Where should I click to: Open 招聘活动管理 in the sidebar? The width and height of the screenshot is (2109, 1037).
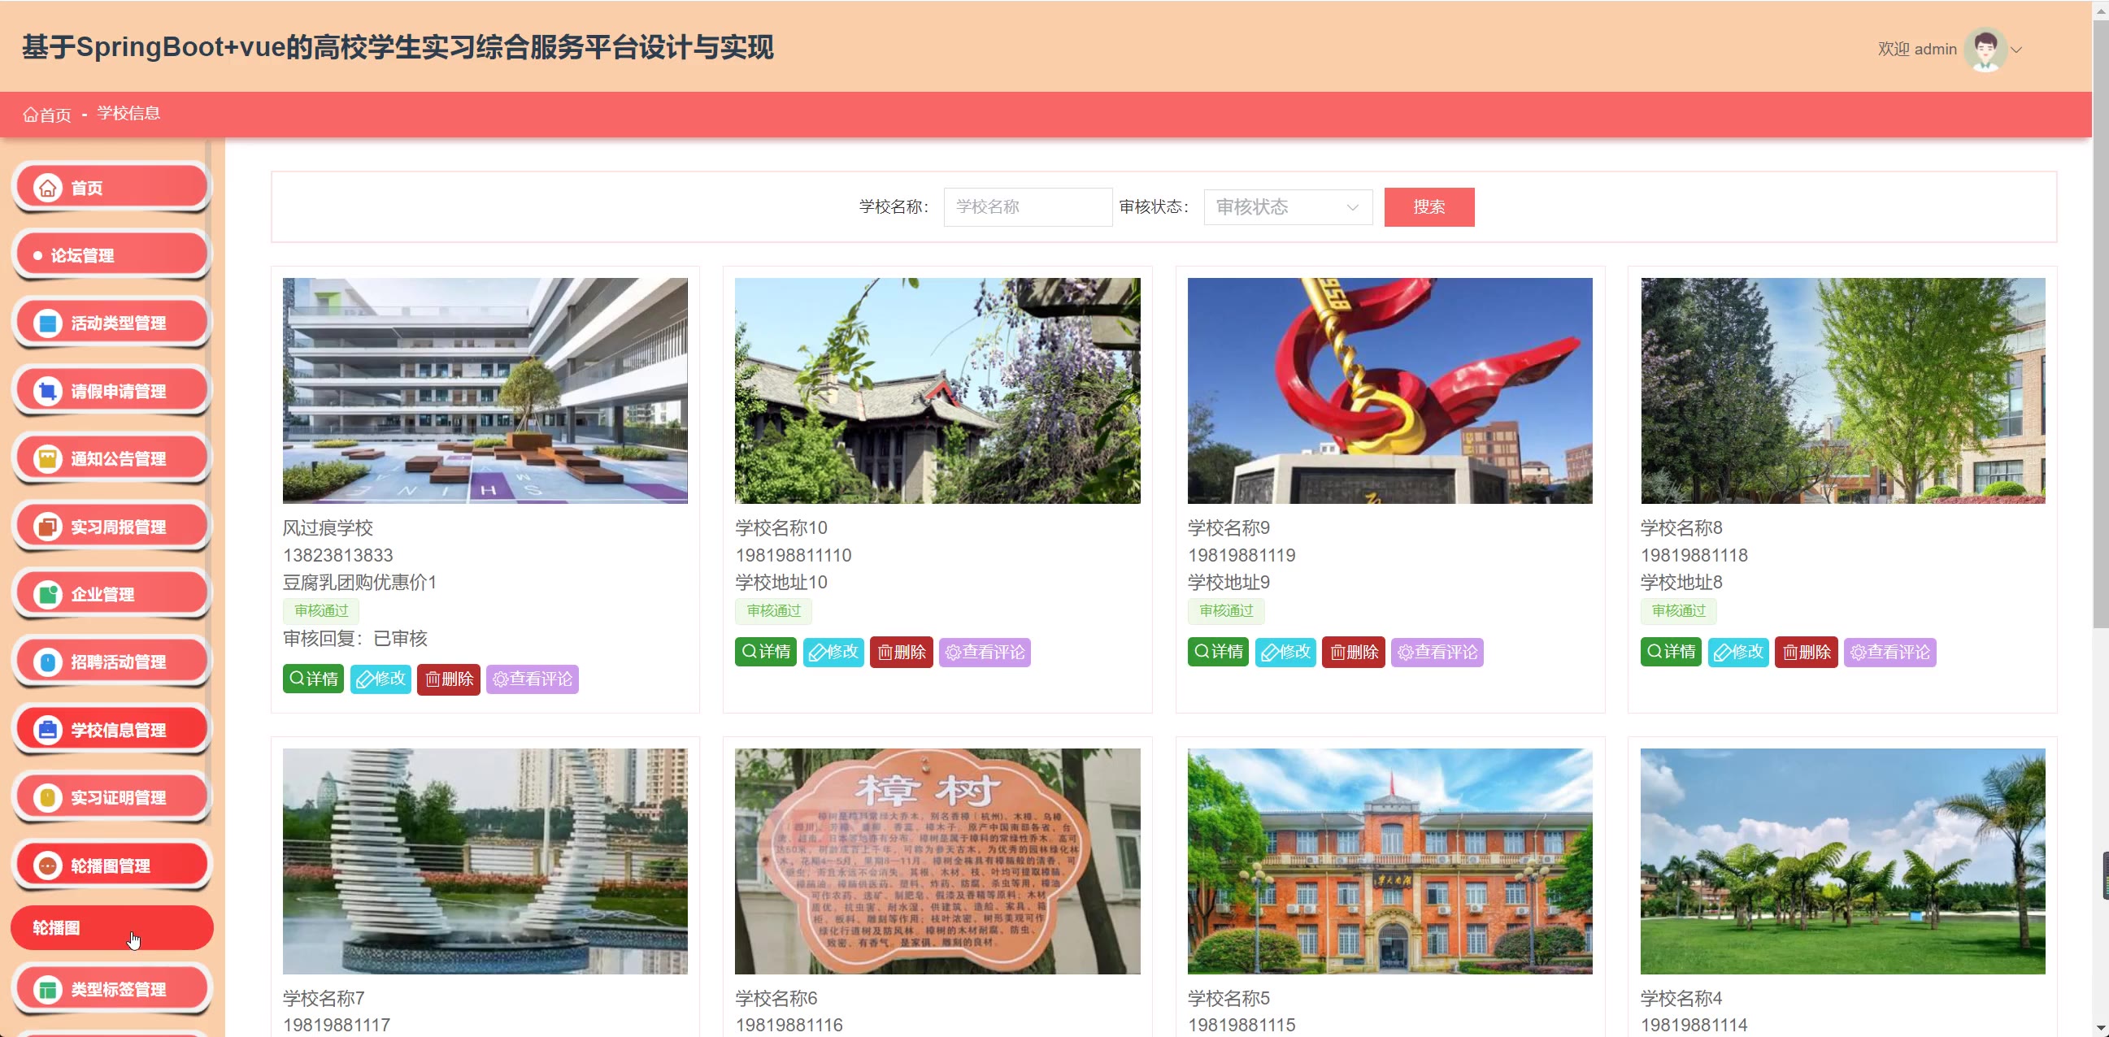pos(111,662)
